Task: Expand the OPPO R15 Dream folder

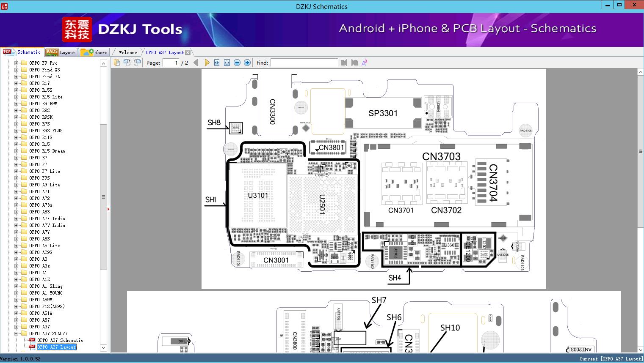Action: (x=16, y=151)
